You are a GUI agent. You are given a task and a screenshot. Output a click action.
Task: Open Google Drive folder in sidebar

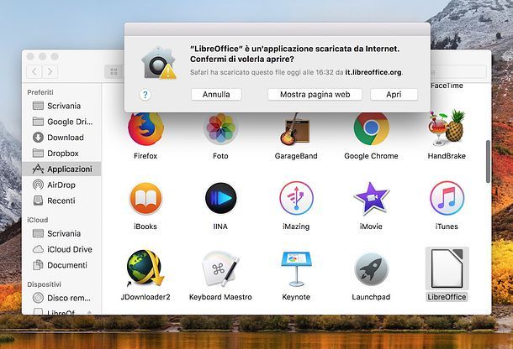[61, 122]
